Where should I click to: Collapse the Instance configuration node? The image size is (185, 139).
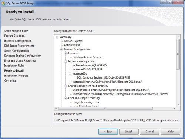(x=65, y=62)
